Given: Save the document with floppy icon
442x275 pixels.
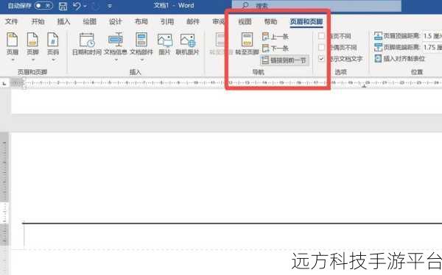Looking at the screenshot, I should click(63, 6).
